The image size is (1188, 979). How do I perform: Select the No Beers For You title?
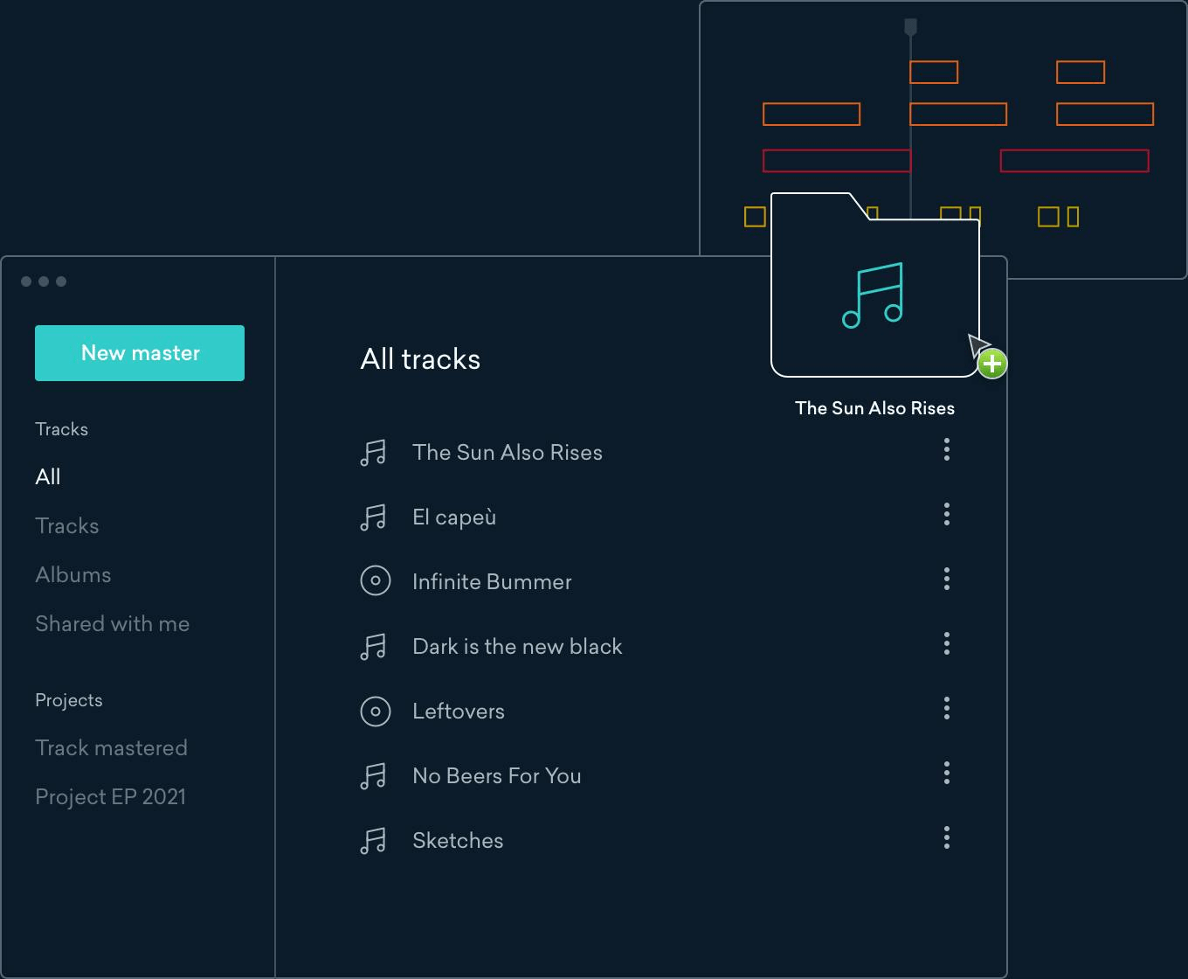pos(497,775)
